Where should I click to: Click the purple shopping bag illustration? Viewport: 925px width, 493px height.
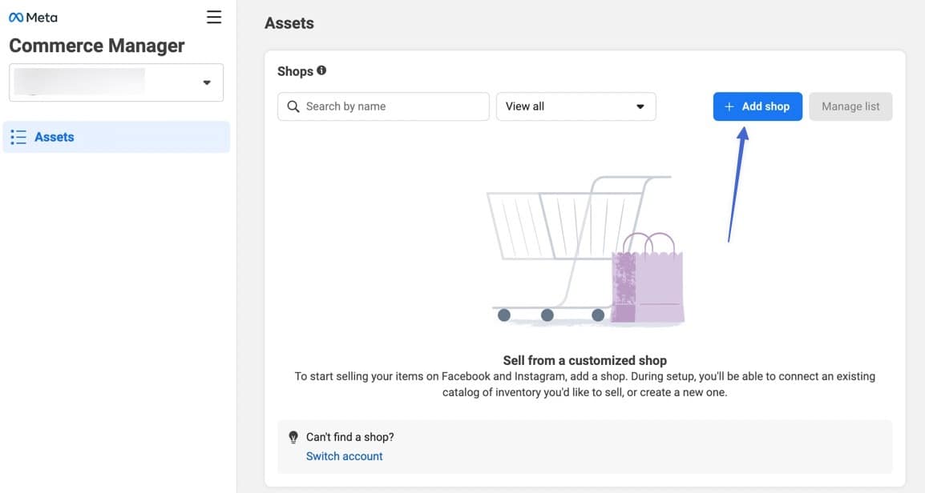tap(648, 280)
